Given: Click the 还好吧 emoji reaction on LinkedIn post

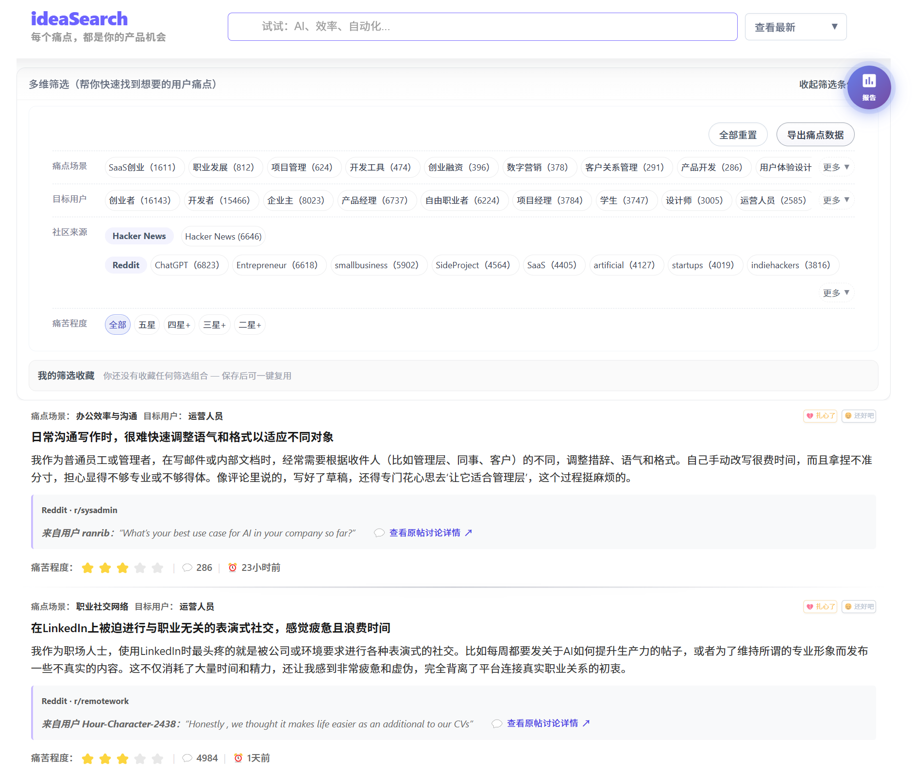Looking at the screenshot, I should tap(858, 607).
